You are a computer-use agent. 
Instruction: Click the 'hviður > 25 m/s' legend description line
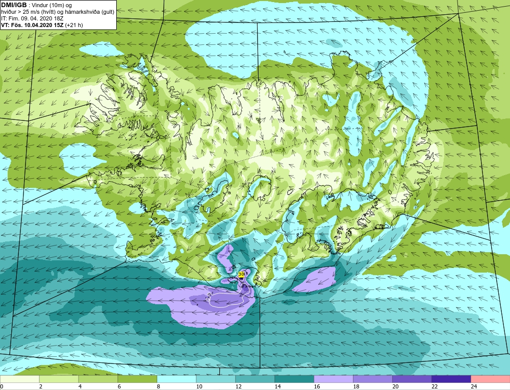58,12
